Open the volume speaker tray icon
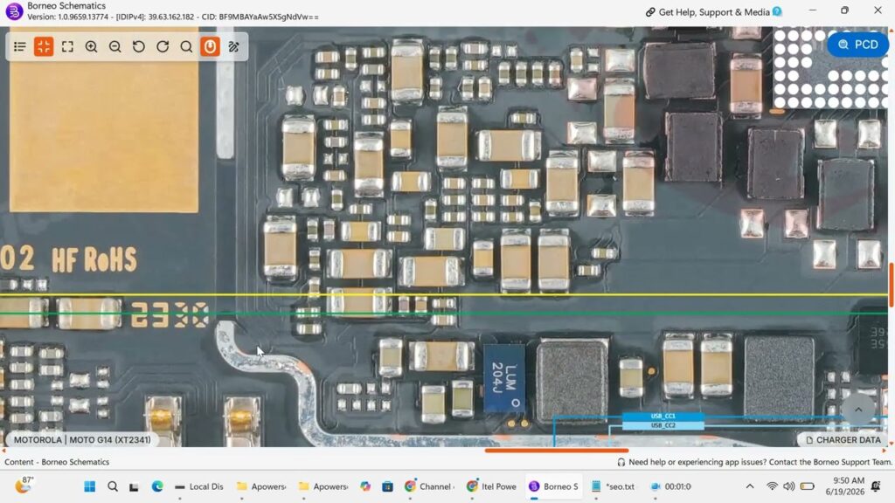This screenshot has width=895, height=503. 789,486
